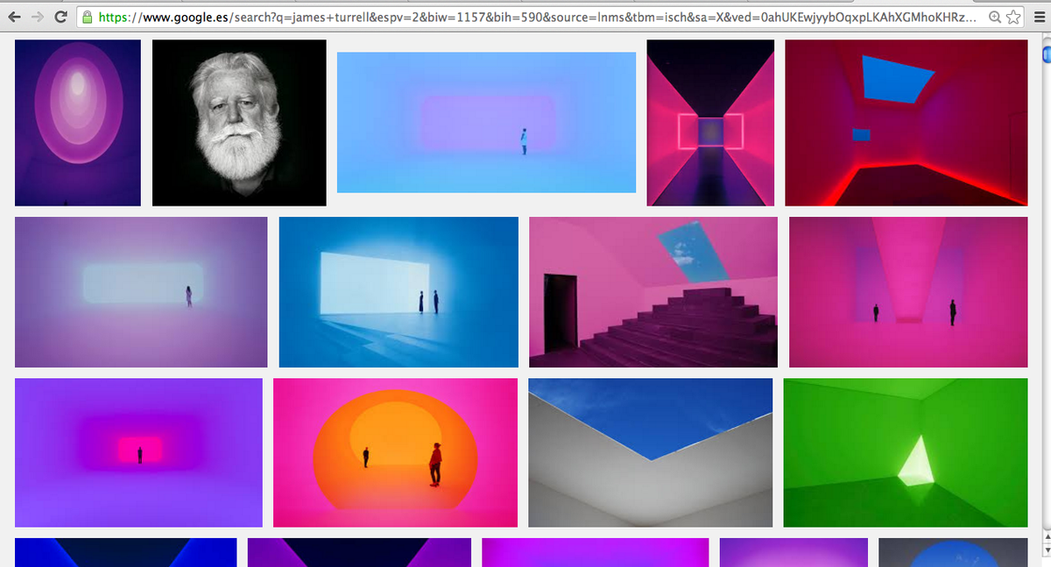Reload the Google image search page

click(61, 17)
